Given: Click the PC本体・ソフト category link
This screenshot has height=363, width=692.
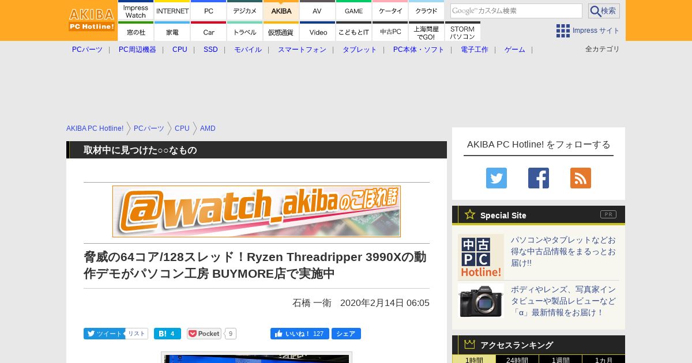Looking at the screenshot, I should click(x=419, y=50).
